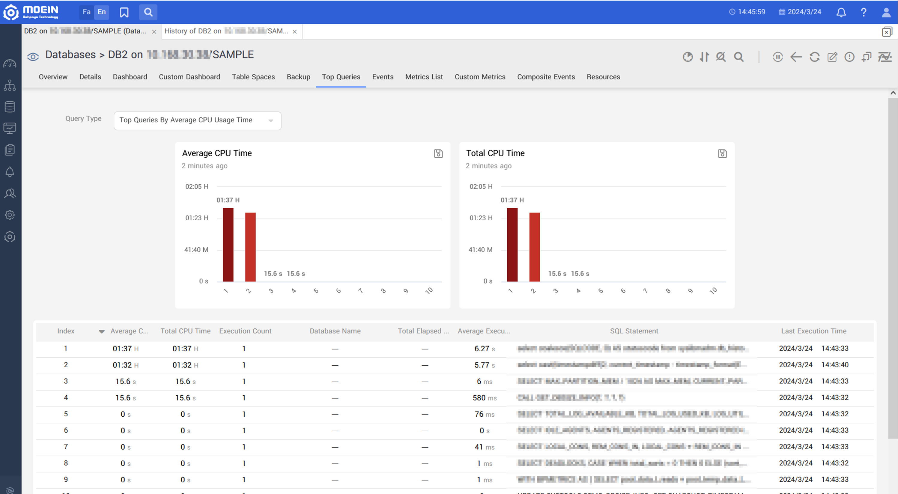Image resolution: width=898 pixels, height=494 pixels.
Task: Click the Execution Count column header
Action: coord(245,331)
